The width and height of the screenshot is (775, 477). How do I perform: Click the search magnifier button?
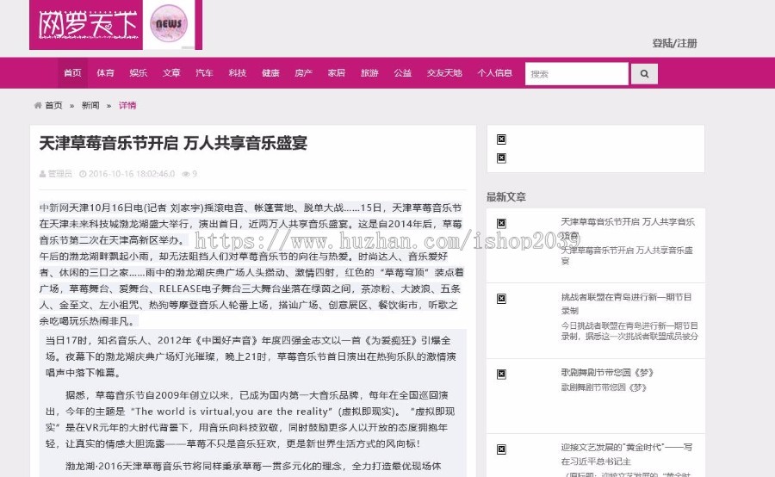(644, 74)
